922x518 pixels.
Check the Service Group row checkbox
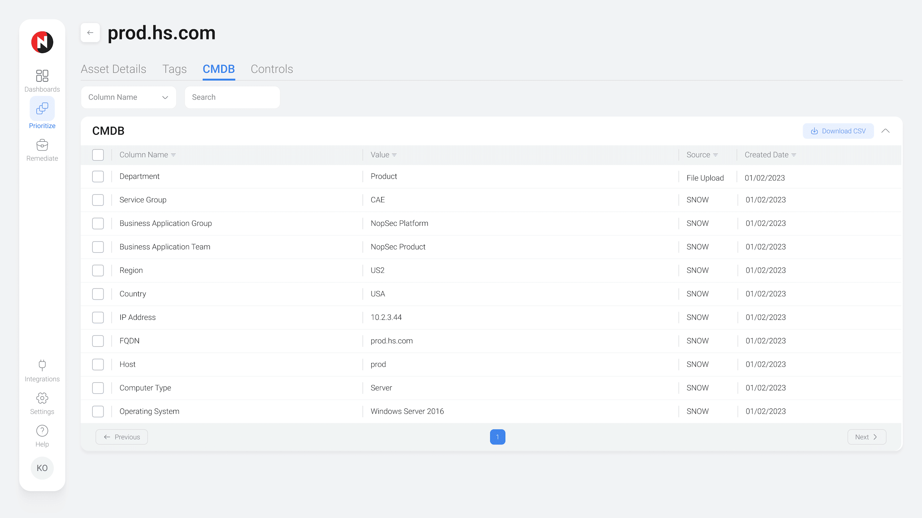(98, 200)
